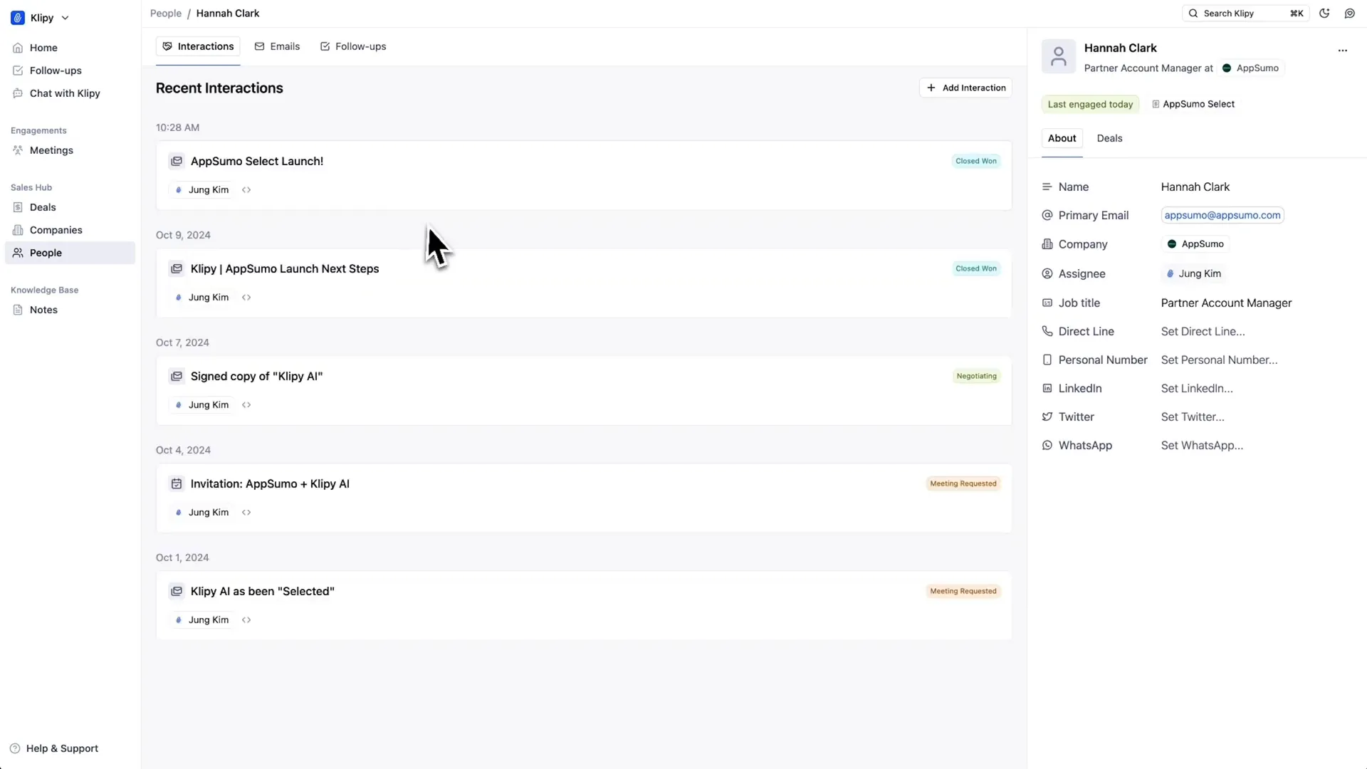Edit the Job title Partner Account Manager

pyautogui.click(x=1226, y=303)
